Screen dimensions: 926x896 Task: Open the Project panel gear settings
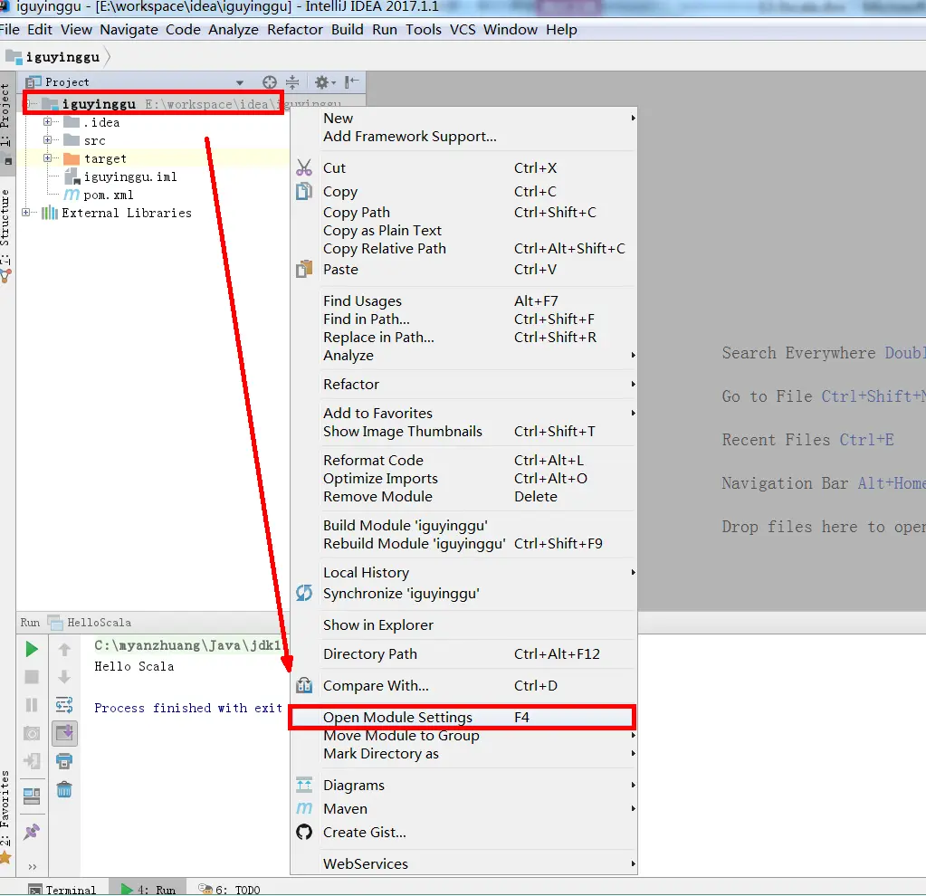click(324, 82)
